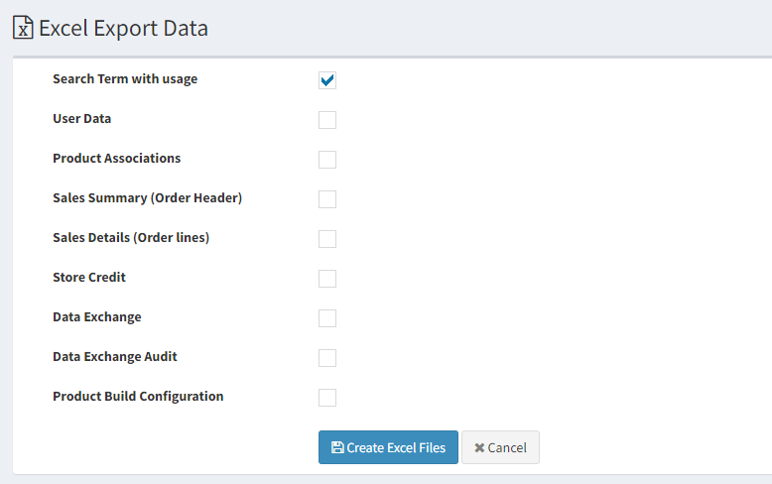The width and height of the screenshot is (772, 484).
Task: Uncheck the Search Term with usage checkbox
Action: [327, 80]
